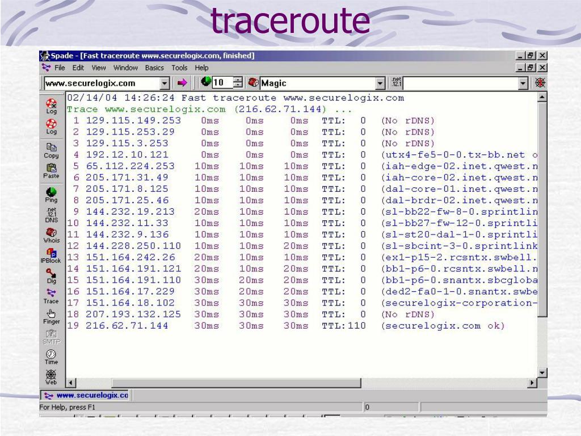The image size is (581, 436).
Task: Click the horizontal scrollbar left arrow
Action: click(x=70, y=383)
